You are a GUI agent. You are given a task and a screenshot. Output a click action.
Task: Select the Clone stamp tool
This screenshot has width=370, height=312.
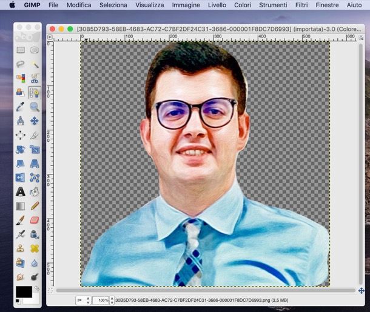point(21,248)
